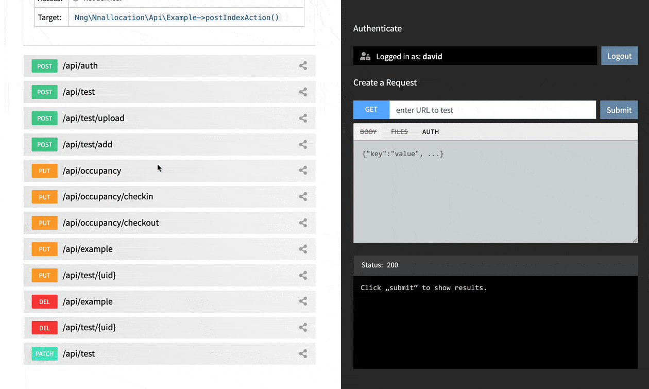This screenshot has width=649, height=389.
Task: Switch to the BODY tab
Action: coord(368,132)
